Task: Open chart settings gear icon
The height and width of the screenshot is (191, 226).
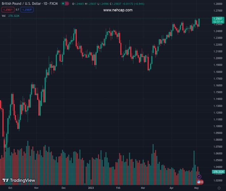Action: pyautogui.click(x=219, y=188)
